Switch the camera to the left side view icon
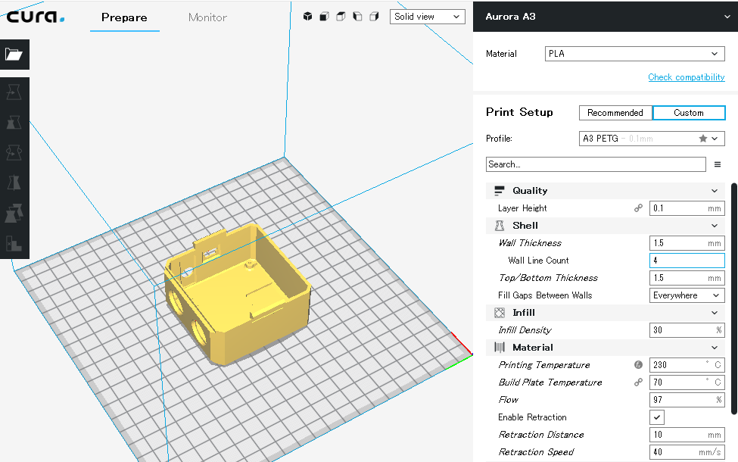738x462 pixels. click(x=358, y=17)
